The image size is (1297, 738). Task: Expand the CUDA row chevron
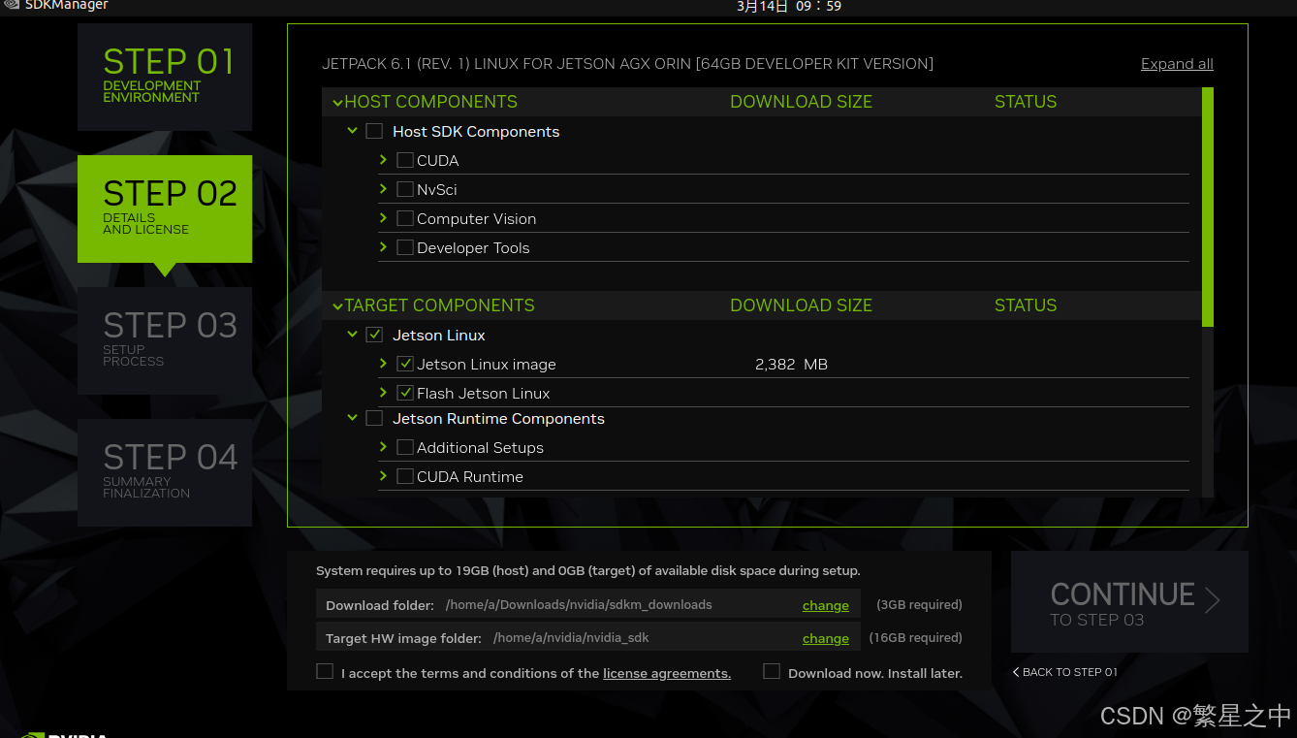[x=384, y=160]
